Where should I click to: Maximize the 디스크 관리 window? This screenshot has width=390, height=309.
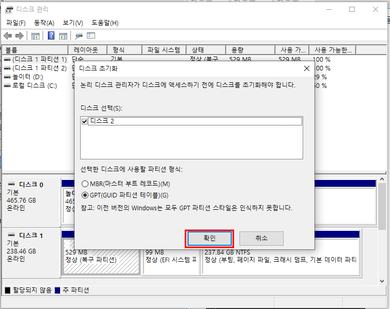352,9
